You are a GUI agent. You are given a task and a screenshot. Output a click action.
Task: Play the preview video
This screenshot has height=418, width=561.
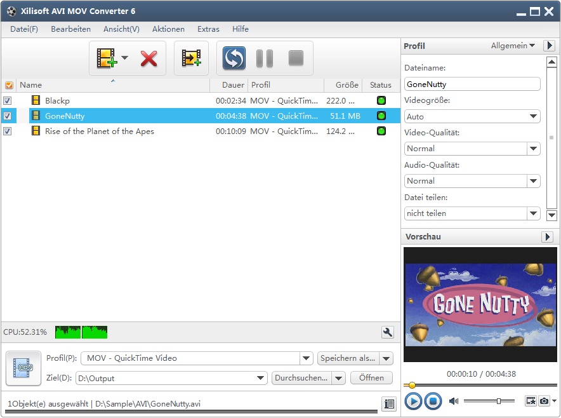pyautogui.click(x=413, y=401)
